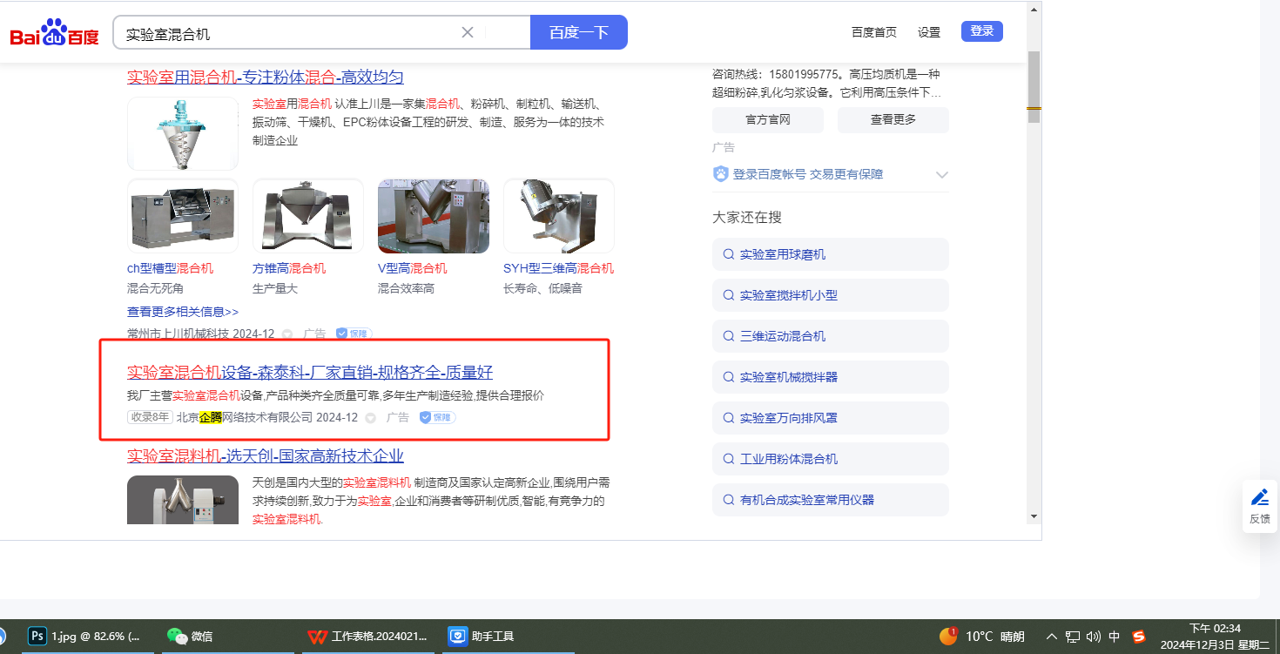Open the 设置 settings menu
The width and height of the screenshot is (1280, 654).
coord(929,32)
